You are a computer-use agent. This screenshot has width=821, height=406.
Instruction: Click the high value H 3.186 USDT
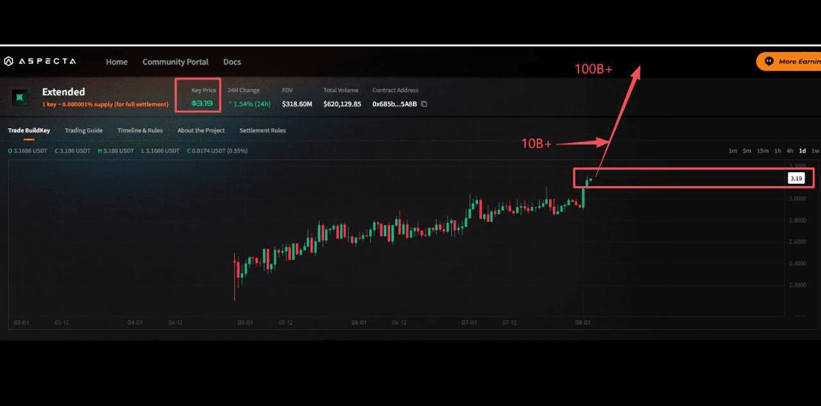coord(116,151)
